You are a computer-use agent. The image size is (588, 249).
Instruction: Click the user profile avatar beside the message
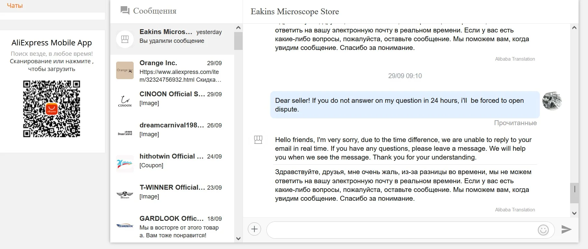tap(552, 101)
